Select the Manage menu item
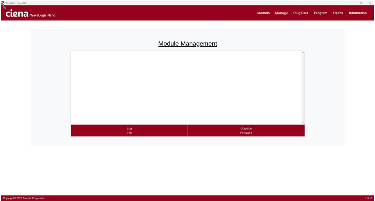The width and height of the screenshot is (375, 201). 281,13
